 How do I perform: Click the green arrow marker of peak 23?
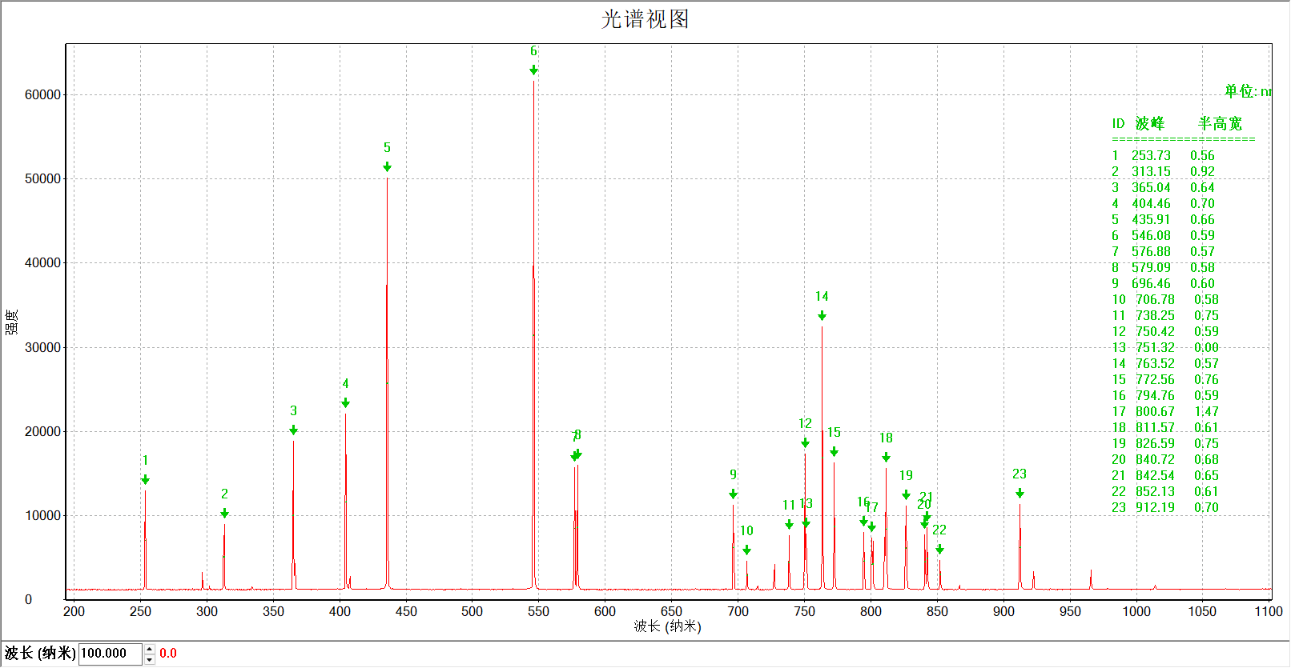coord(1020,494)
